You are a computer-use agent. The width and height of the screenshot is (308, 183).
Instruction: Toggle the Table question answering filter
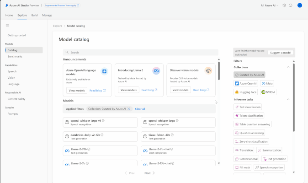click(253, 124)
